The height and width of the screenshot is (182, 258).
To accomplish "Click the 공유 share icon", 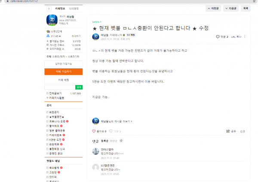I will [x=228, y=131].
